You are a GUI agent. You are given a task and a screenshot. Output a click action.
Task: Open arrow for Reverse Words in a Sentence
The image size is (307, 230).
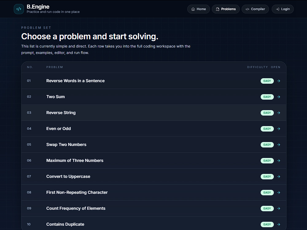click(x=279, y=81)
